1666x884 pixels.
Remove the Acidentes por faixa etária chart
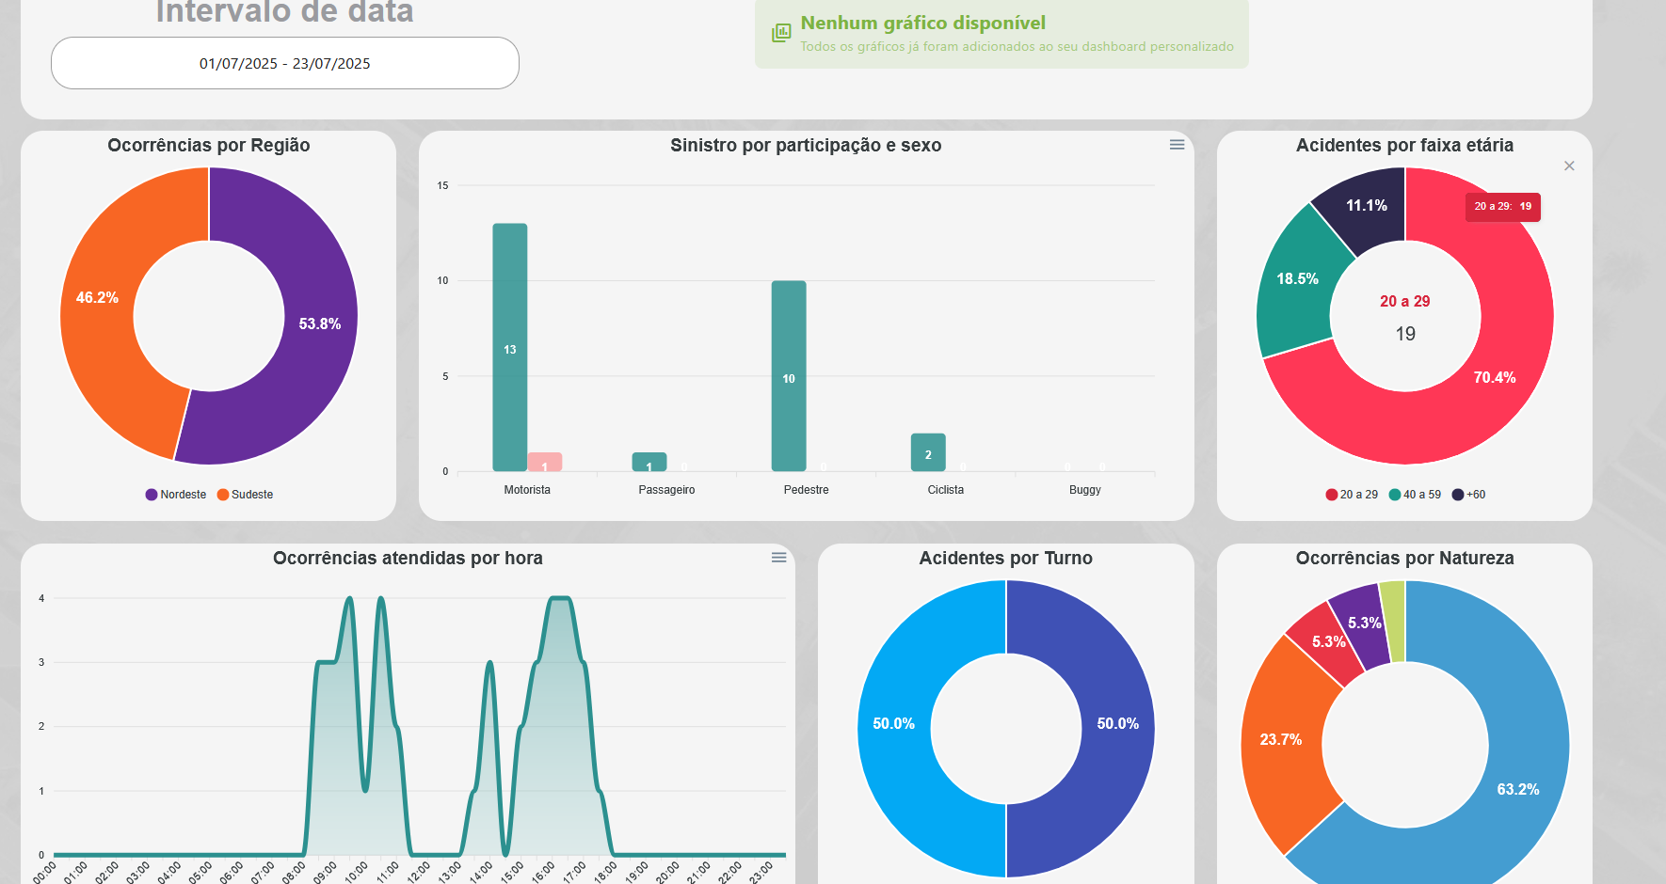(1569, 166)
